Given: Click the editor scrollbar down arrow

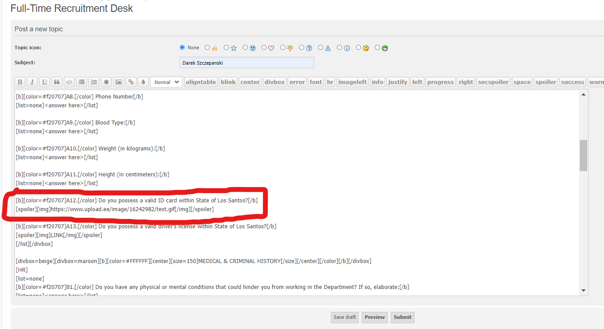Looking at the screenshot, I should pos(584,290).
